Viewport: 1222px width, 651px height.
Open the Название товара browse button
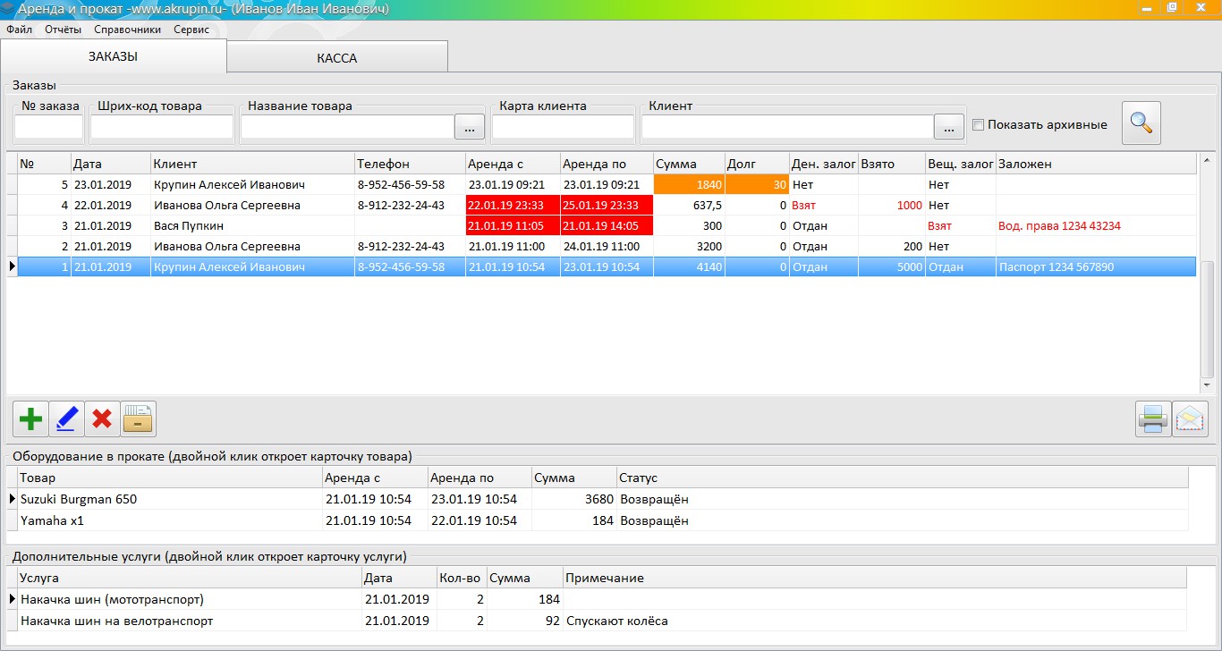[x=470, y=128]
